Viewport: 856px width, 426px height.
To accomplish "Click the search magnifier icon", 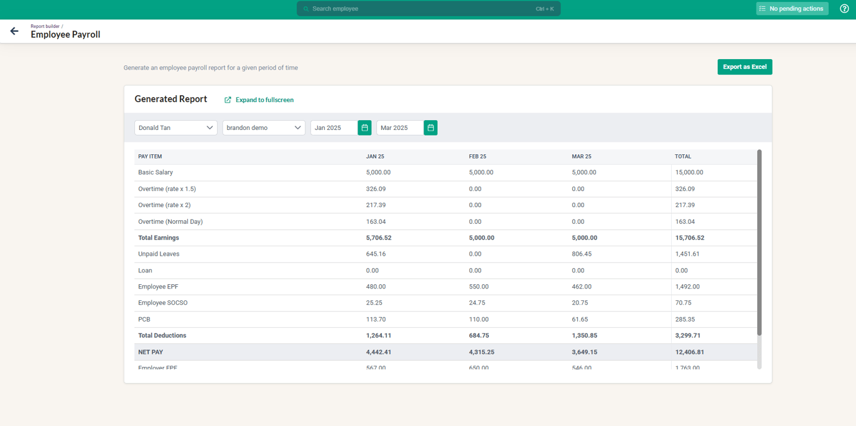I will [305, 8].
